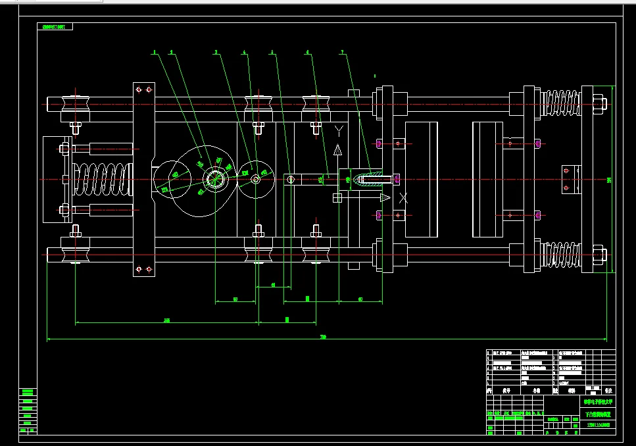
Task: Pick the top left grooved roller on the upper rail
Action: pos(75,103)
